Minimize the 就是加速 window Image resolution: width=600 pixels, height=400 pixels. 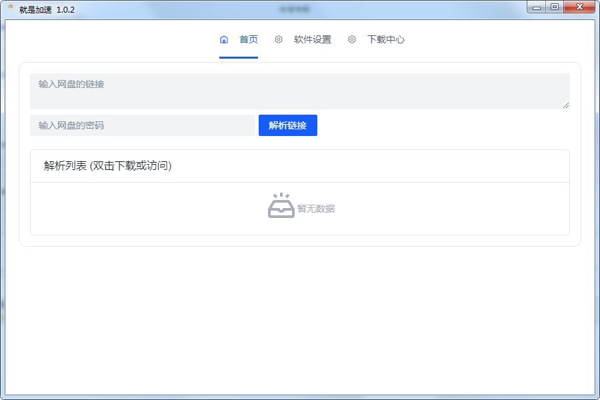click(537, 7)
